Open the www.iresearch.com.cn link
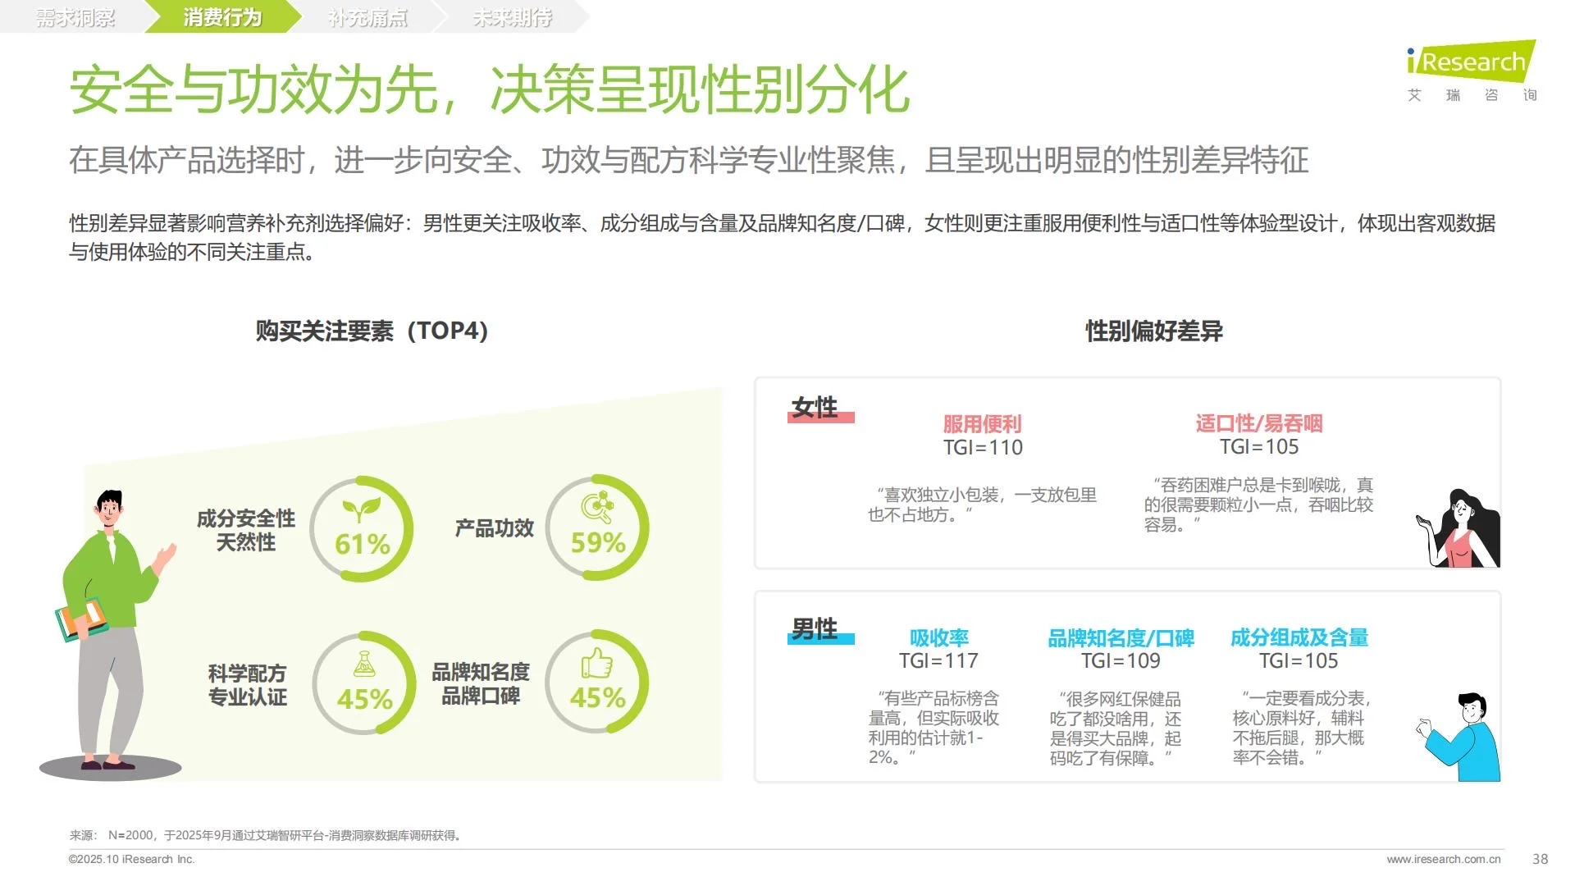 coord(1444,859)
